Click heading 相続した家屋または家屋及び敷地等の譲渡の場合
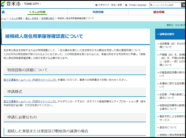 click(x=48, y=131)
